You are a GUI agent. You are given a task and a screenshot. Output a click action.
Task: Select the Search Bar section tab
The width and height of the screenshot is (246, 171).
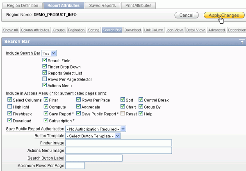112,30
